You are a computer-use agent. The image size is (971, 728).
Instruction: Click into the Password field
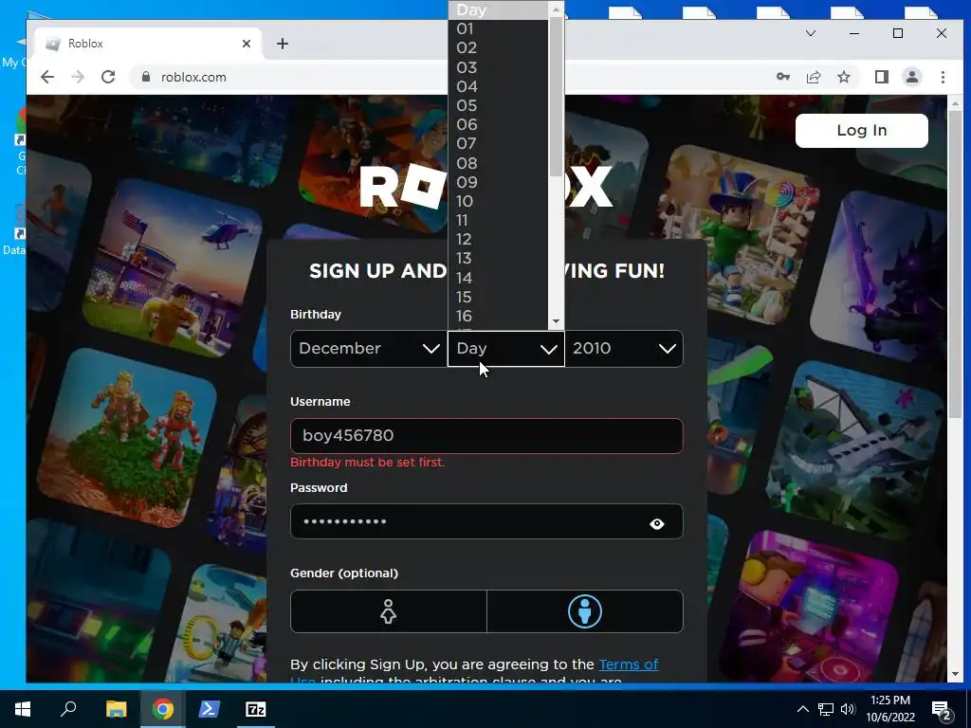[x=486, y=522]
